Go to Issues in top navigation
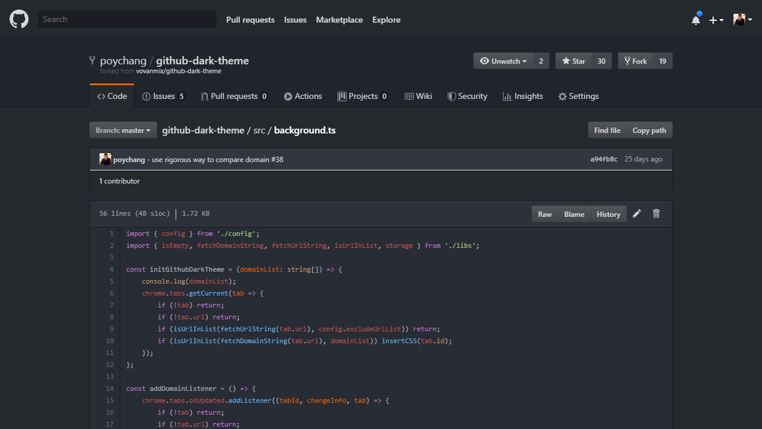762x429 pixels. coord(295,20)
